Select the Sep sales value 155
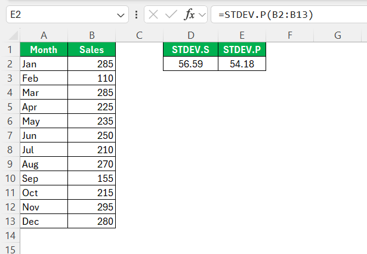The width and height of the screenshot is (367, 254). [91, 178]
